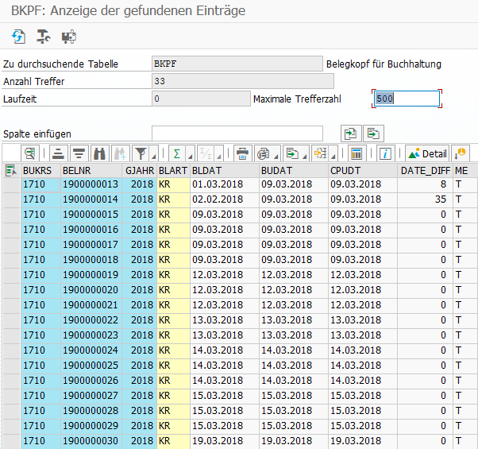478x449 pixels.
Task: Click the Maximale Trefferzahl field
Action: pos(406,99)
